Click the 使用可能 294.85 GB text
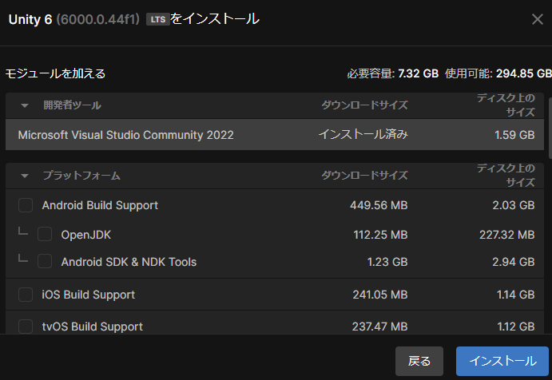Viewport: 552px width, 380px height. 498,73
